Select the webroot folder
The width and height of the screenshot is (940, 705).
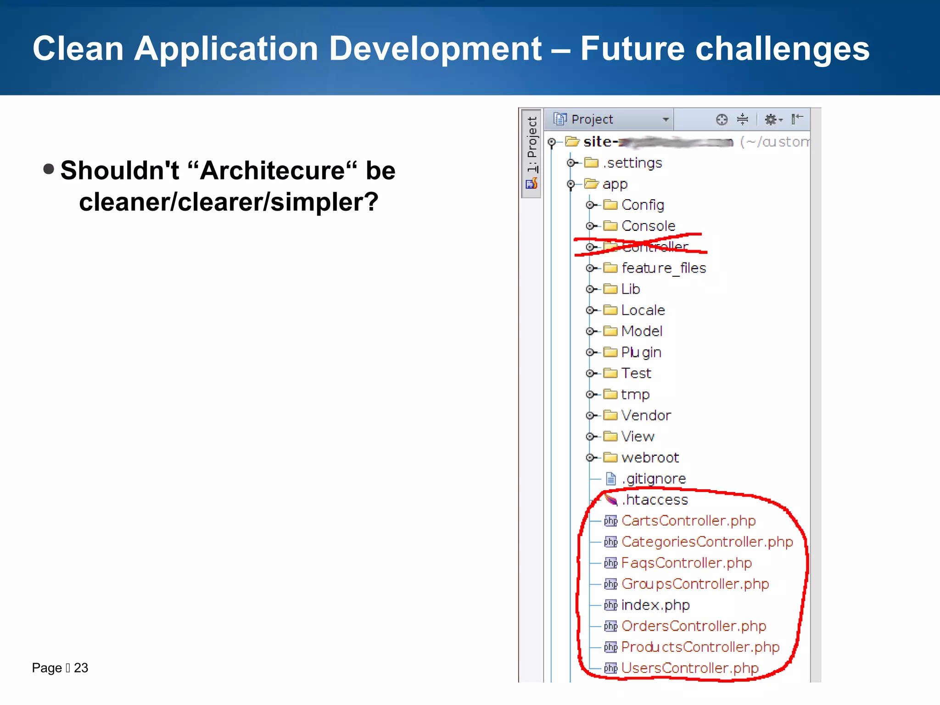(x=649, y=458)
